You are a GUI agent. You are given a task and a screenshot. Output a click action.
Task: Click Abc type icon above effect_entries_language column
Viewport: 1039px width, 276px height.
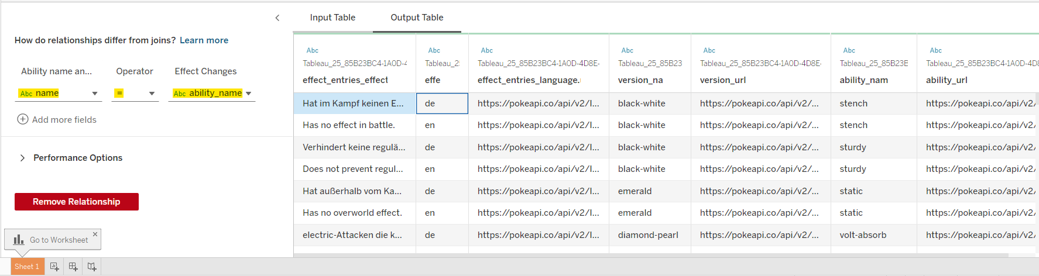tap(486, 50)
